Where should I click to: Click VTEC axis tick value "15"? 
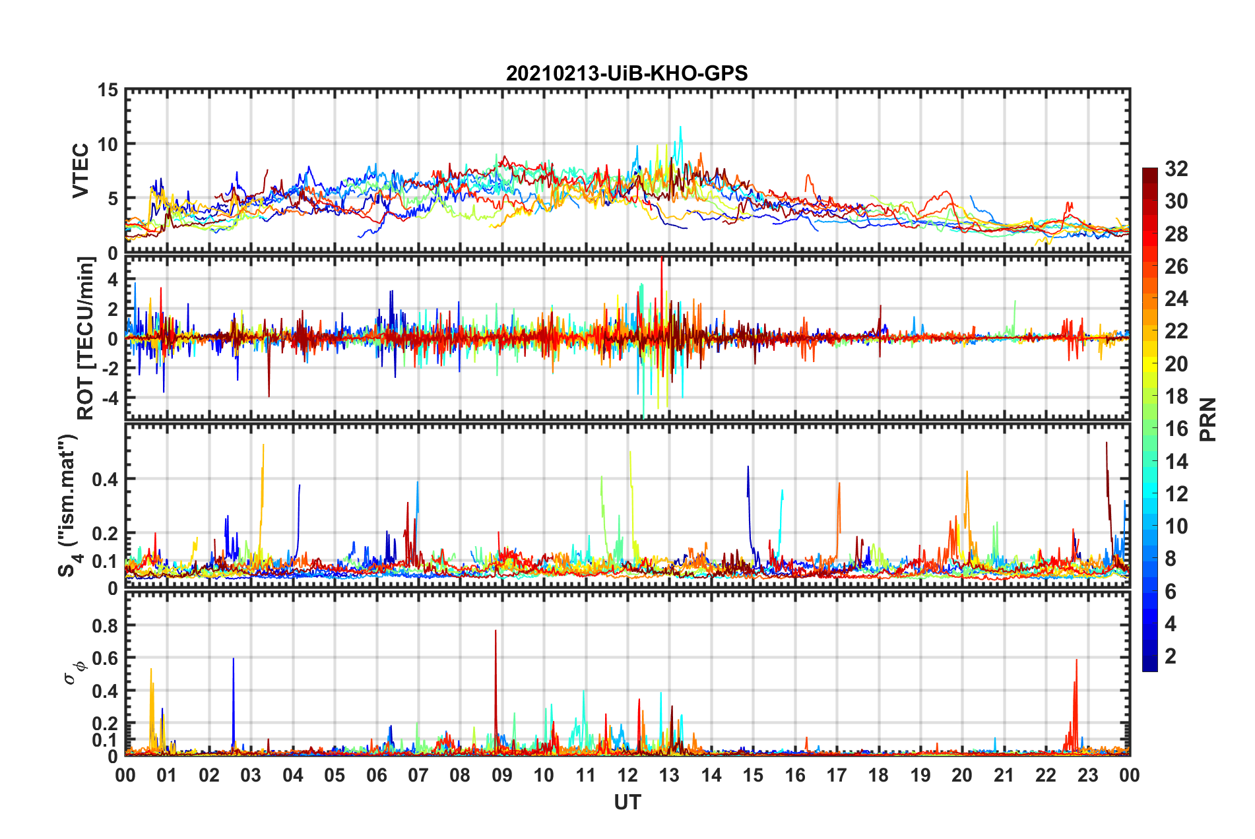pos(106,90)
